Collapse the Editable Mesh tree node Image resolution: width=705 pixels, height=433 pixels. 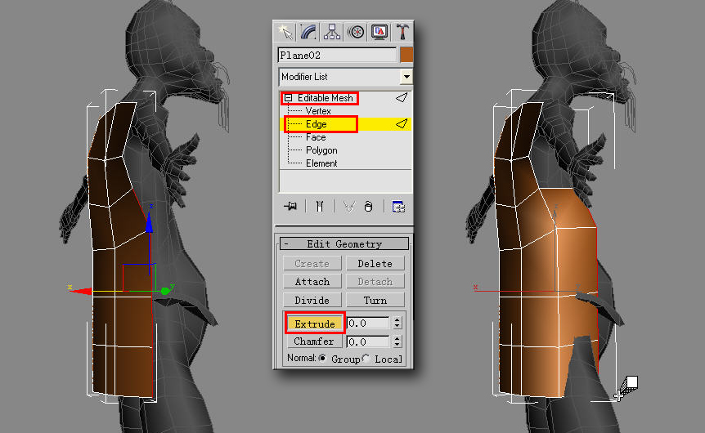click(x=288, y=98)
